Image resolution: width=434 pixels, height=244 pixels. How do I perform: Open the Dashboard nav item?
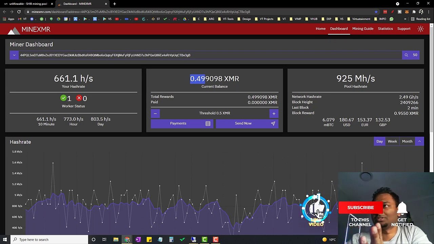coord(339,29)
